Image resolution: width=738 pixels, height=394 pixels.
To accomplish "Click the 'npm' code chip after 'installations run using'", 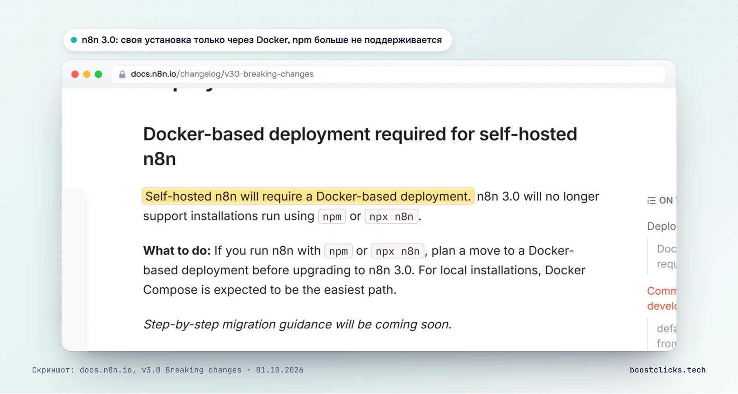I will point(332,216).
